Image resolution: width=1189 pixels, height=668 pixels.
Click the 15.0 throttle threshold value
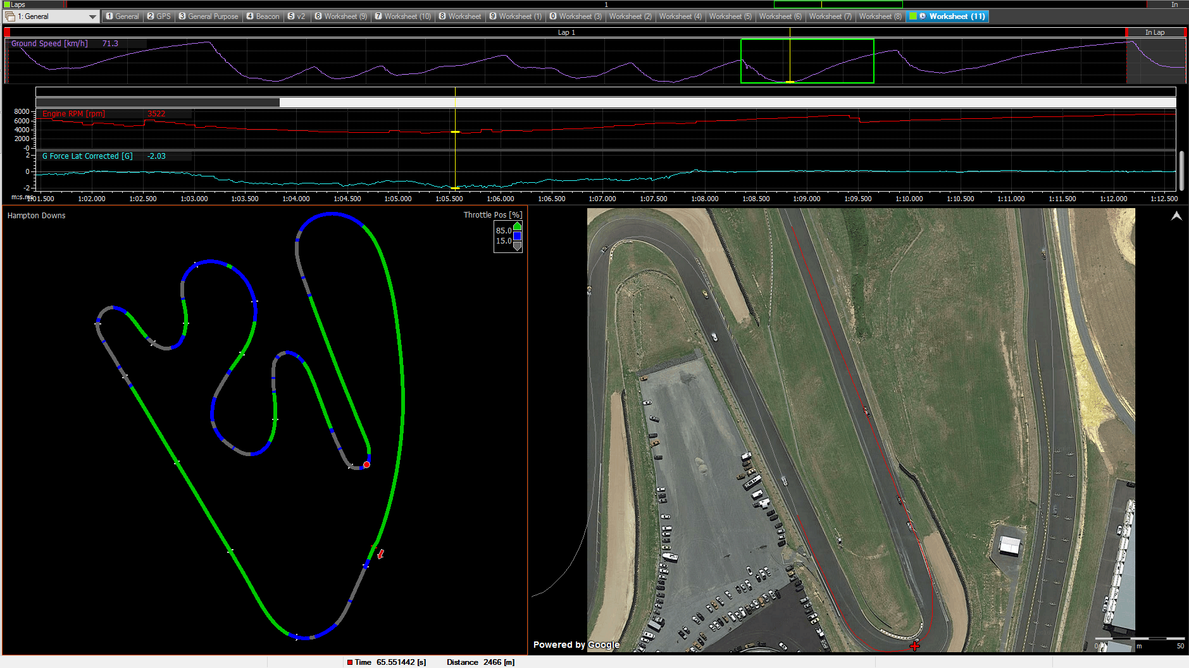(504, 241)
